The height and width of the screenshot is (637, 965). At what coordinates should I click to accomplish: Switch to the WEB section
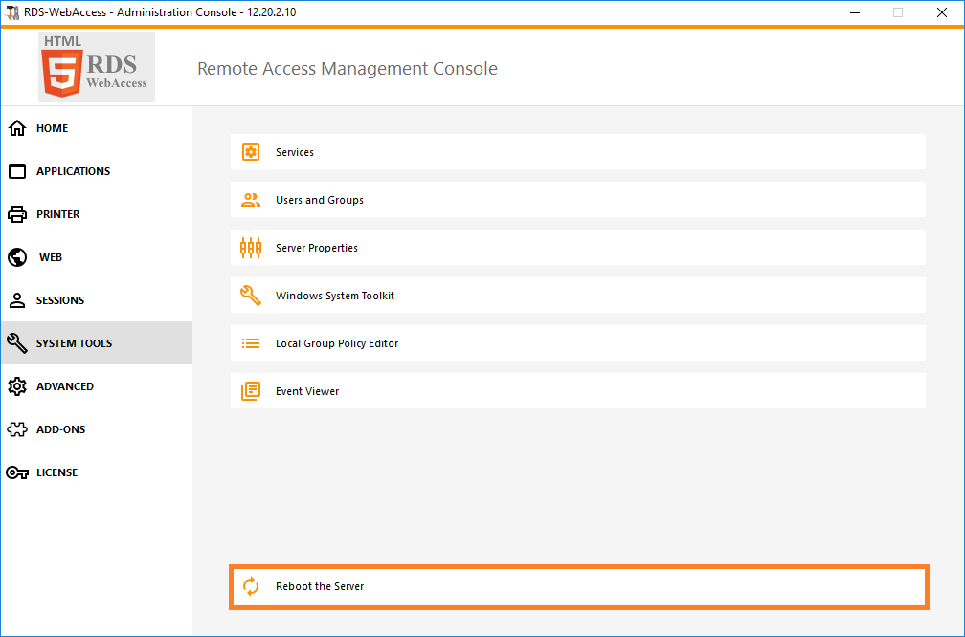point(97,257)
